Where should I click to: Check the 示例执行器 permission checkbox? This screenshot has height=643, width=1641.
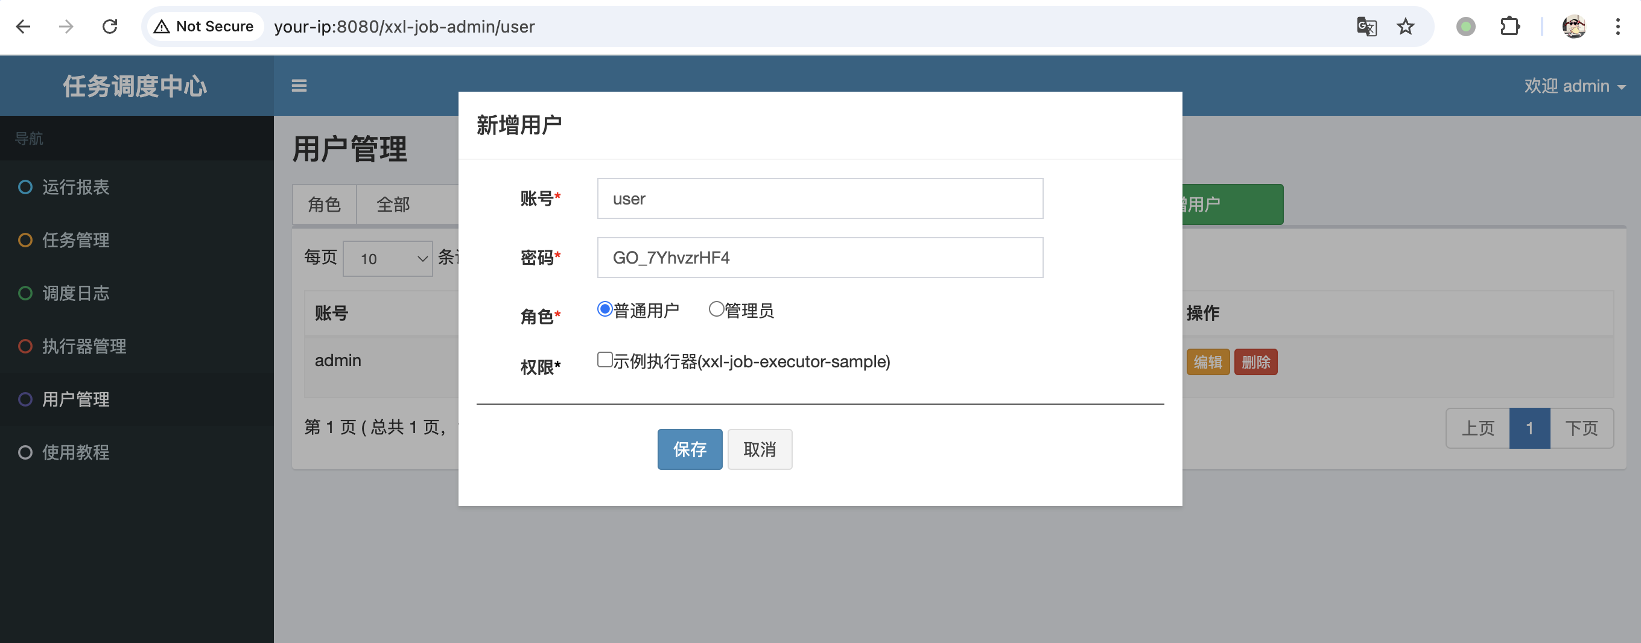tap(605, 360)
